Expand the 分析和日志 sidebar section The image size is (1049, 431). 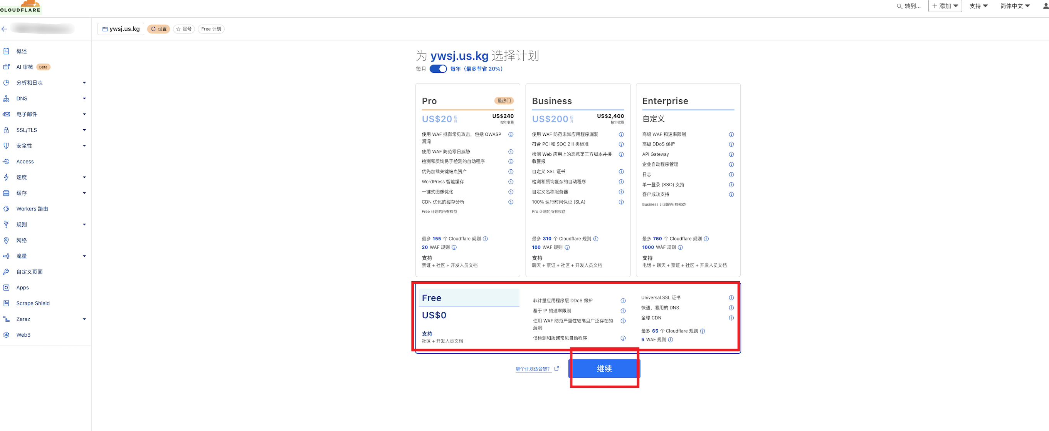pos(84,82)
